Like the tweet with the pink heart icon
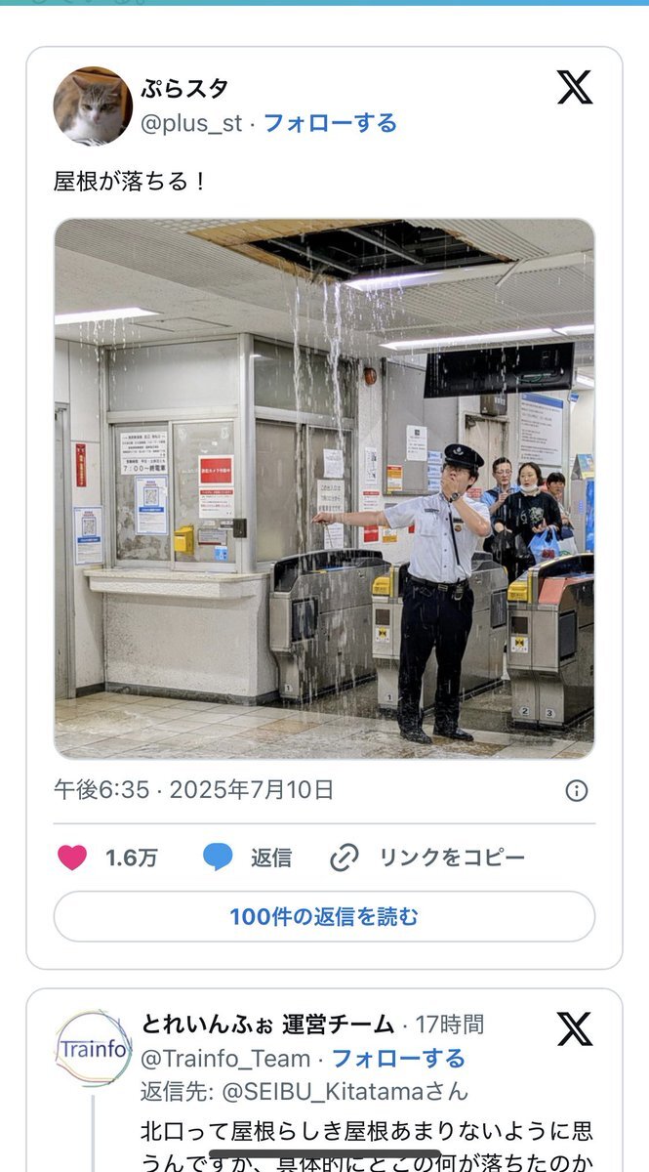 tap(71, 858)
